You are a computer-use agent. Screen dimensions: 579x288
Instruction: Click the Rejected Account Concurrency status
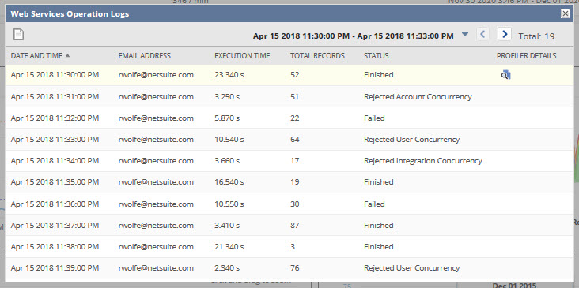(418, 97)
